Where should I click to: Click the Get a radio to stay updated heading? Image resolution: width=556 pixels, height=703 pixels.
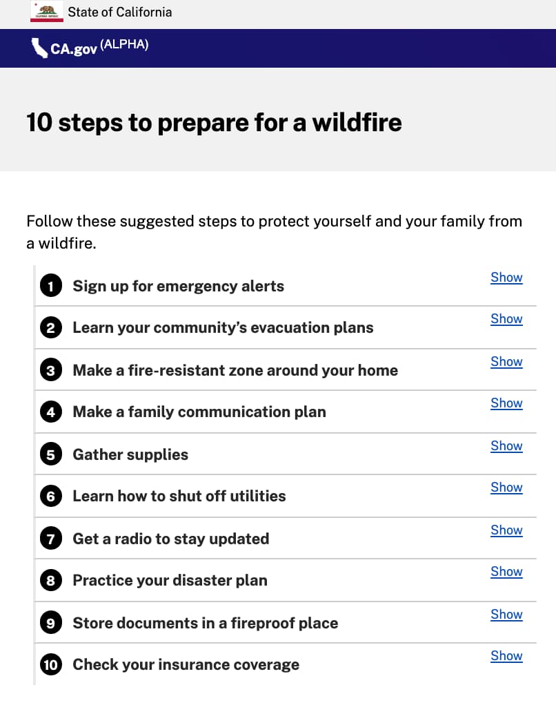(170, 539)
